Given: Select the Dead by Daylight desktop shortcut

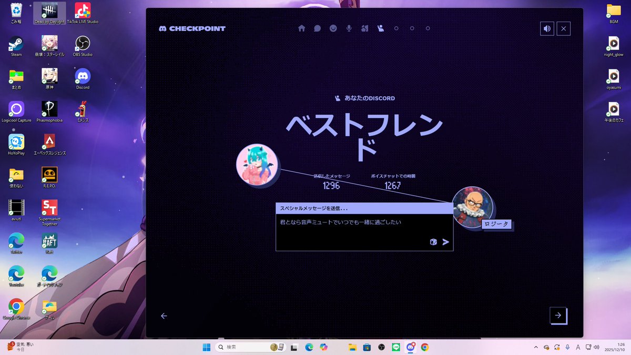Looking at the screenshot, I should 49,14.
